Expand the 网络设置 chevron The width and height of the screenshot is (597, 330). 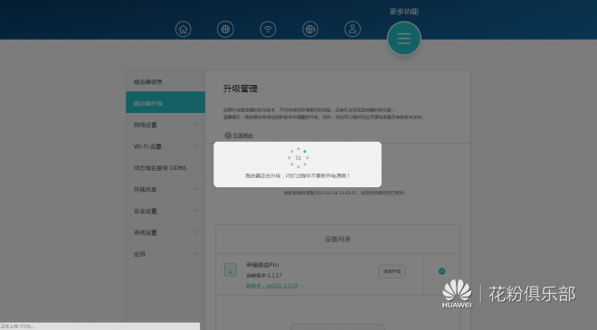pyautogui.click(x=195, y=125)
